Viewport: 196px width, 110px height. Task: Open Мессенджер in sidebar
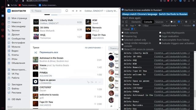[17, 27]
